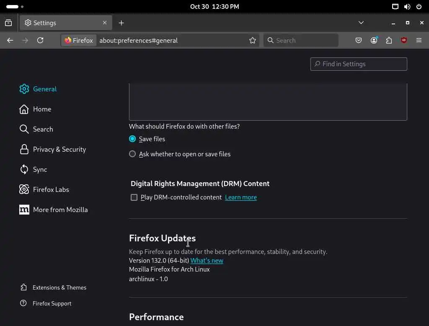Open the system volume indicator
The height and width of the screenshot is (326, 429).
click(x=407, y=7)
